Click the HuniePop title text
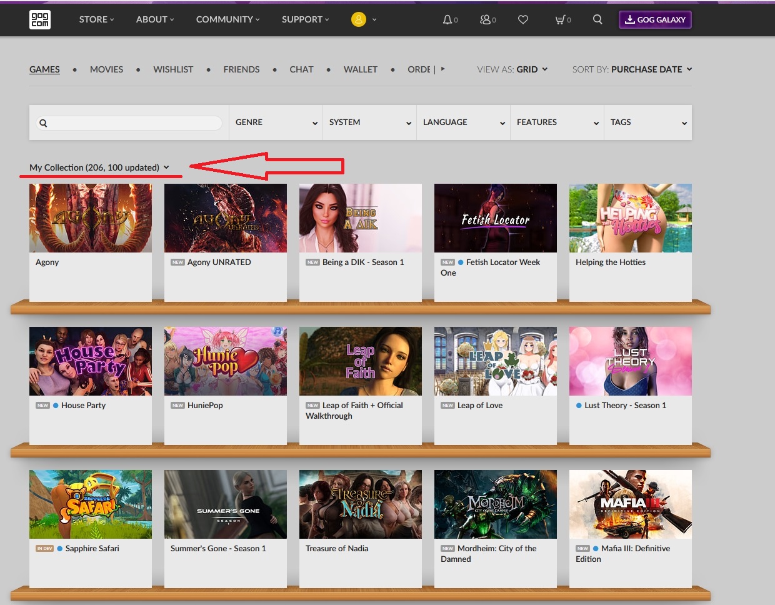 coord(205,406)
